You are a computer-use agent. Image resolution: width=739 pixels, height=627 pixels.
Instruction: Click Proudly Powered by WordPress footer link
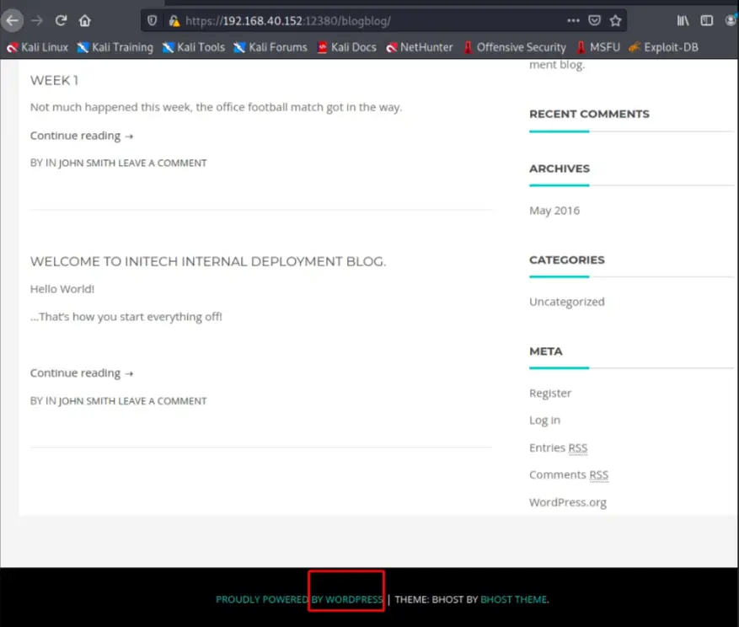pyautogui.click(x=299, y=600)
